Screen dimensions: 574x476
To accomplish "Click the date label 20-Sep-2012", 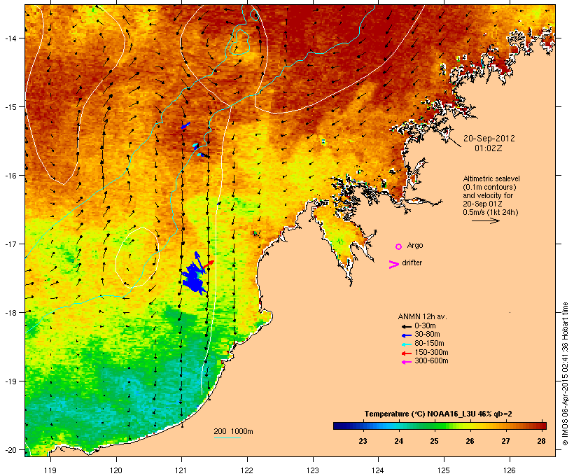I will click(x=489, y=139).
